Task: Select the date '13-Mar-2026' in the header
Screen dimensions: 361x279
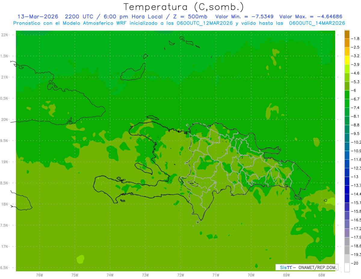Action: coord(38,17)
